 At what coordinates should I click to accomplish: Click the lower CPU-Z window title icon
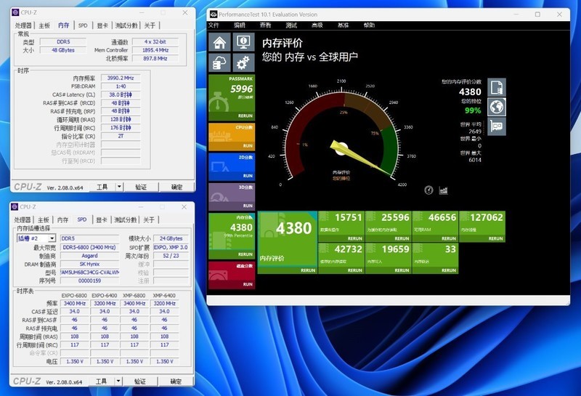click(x=15, y=206)
